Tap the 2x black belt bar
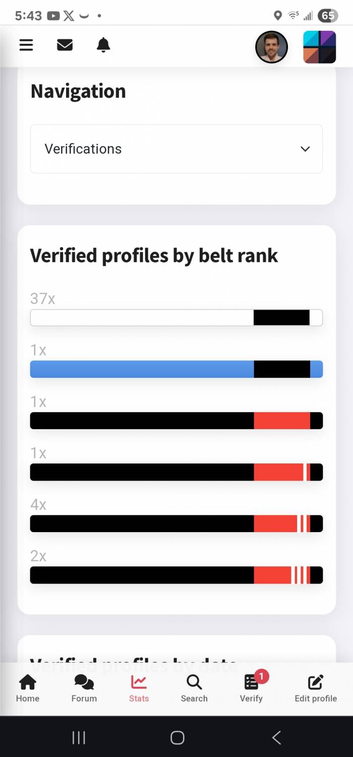The image size is (353, 757). [x=177, y=575]
